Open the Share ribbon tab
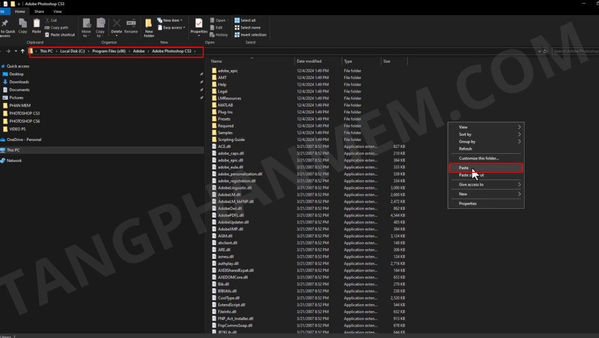 [x=39, y=11]
